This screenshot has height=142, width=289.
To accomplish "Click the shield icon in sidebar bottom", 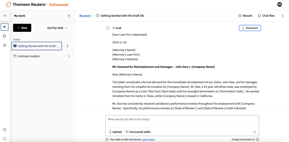I will [x=5, y=139].
